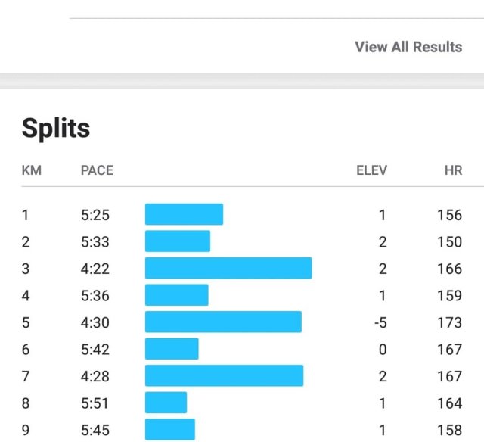Open the View All Results link
484x442 pixels.
408,47
